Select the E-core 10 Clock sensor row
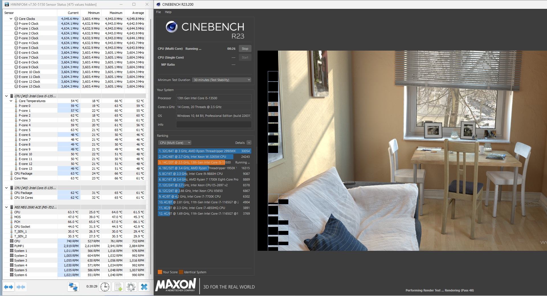This screenshot has width=547, height=296. (74, 72)
